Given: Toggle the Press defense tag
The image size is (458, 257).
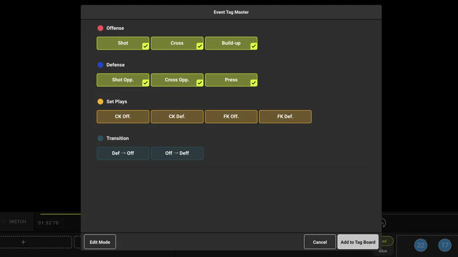Looking at the screenshot, I should pyautogui.click(x=231, y=80).
